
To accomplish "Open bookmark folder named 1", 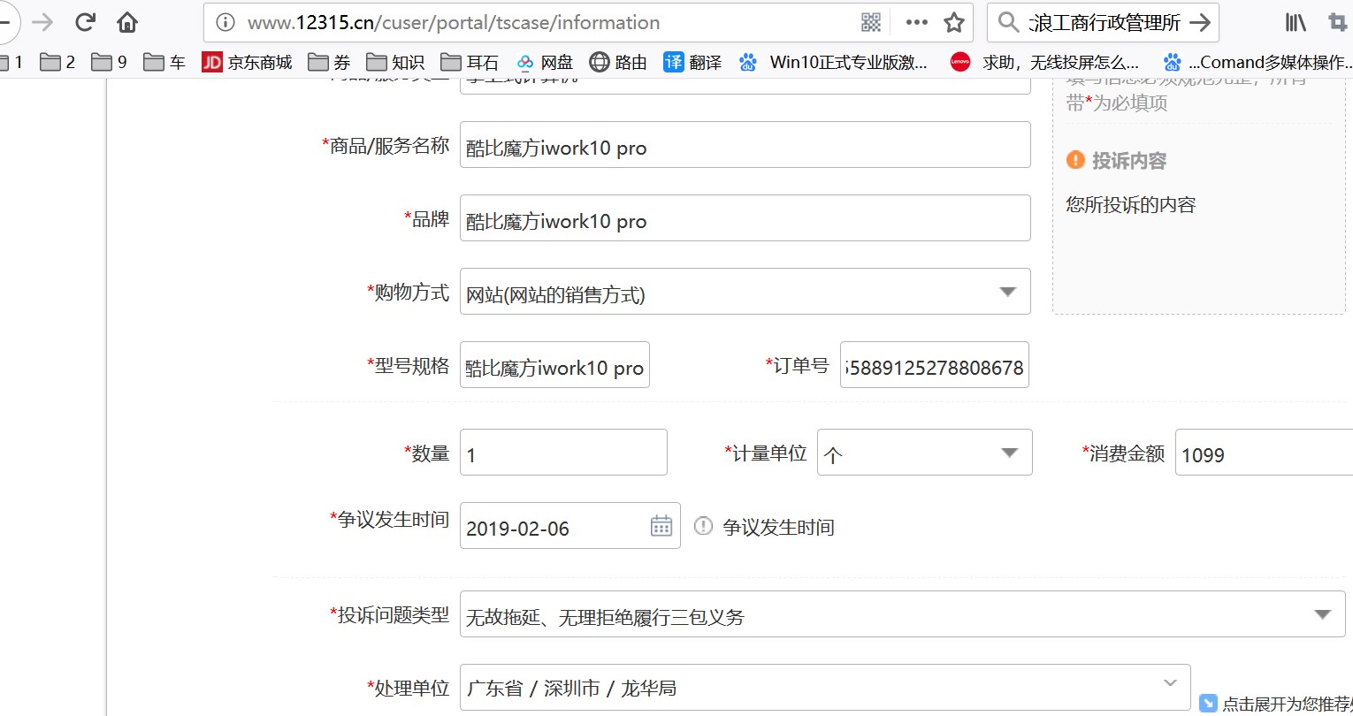I will point(11,62).
